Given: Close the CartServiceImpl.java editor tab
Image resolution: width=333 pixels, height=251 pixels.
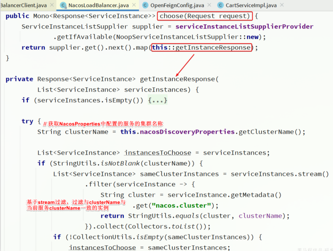Looking at the screenshot, I should pos(282,5).
